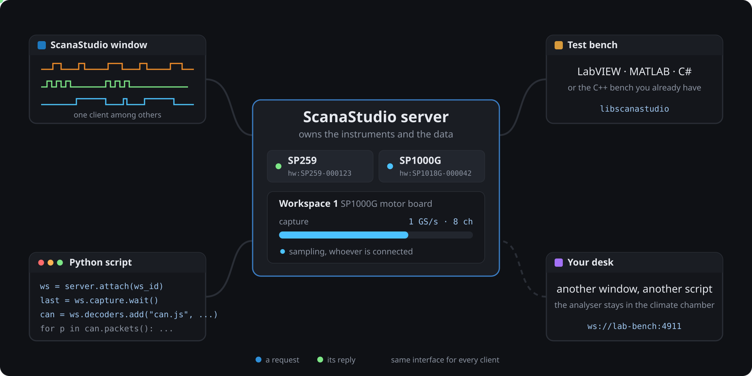Click the 'a request' legend label

coord(282,360)
